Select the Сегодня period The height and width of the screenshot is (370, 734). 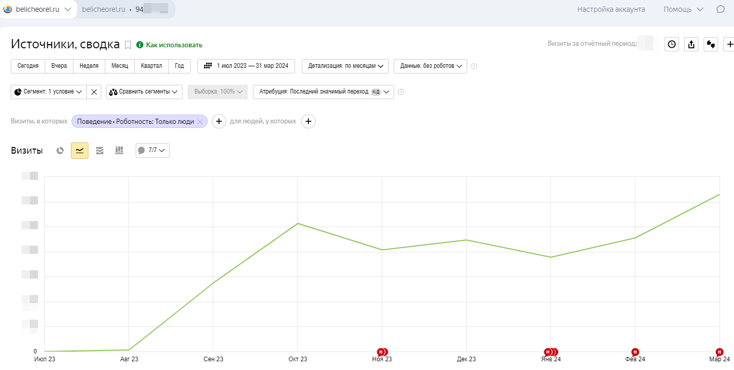(x=28, y=66)
